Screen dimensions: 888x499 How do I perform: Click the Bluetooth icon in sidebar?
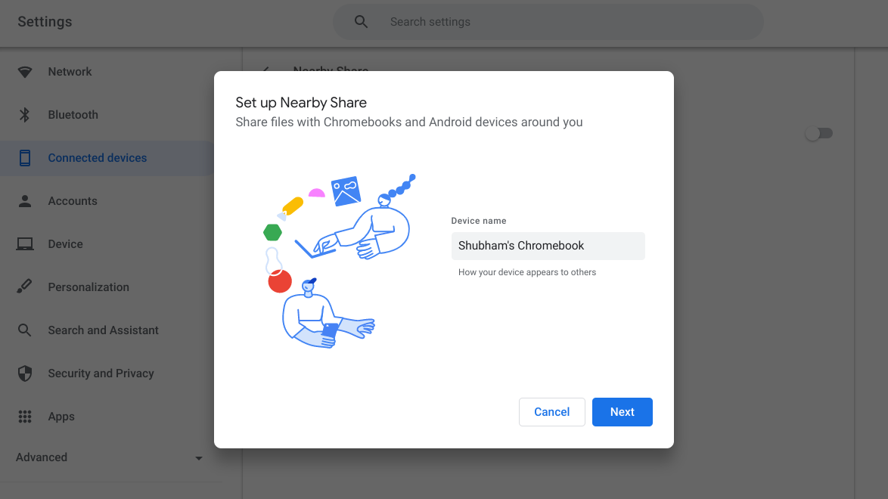click(x=25, y=114)
